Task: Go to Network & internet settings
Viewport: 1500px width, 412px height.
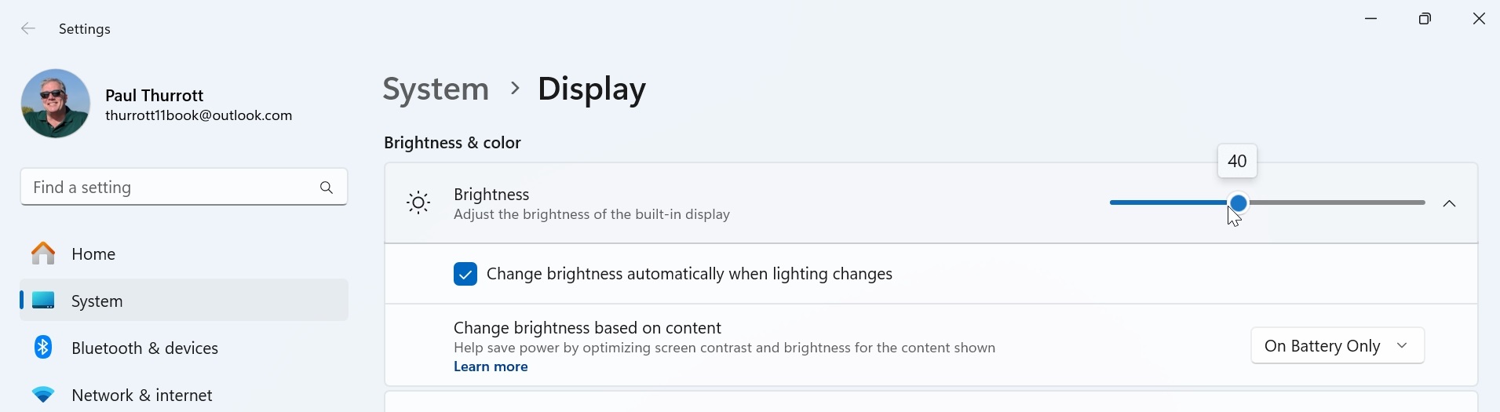Action: (x=141, y=396)
